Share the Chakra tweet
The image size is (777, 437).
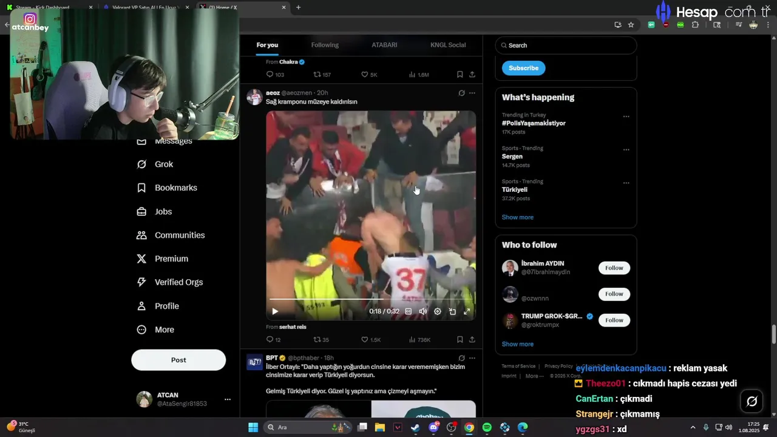(472, 75)
